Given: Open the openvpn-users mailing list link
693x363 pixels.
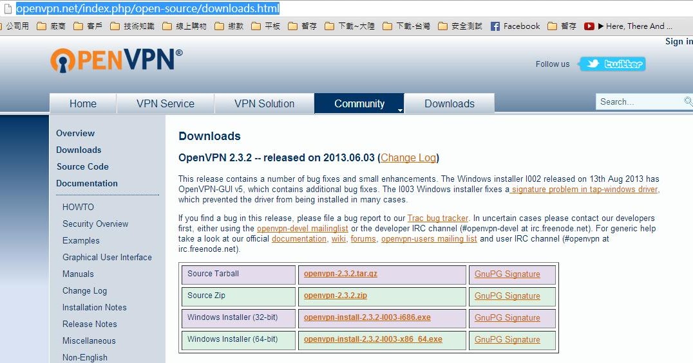Looking at the screenshot, I should coord(429,238).
